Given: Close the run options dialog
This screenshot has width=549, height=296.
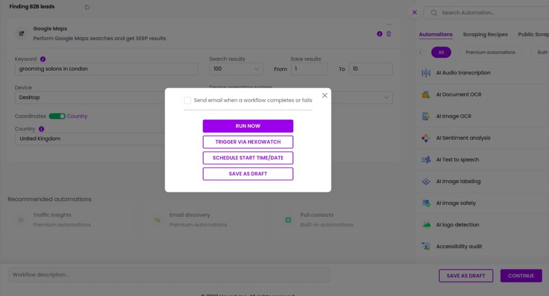Looking at the screenshot, I should pyautogui.click(x=324, y=95).
